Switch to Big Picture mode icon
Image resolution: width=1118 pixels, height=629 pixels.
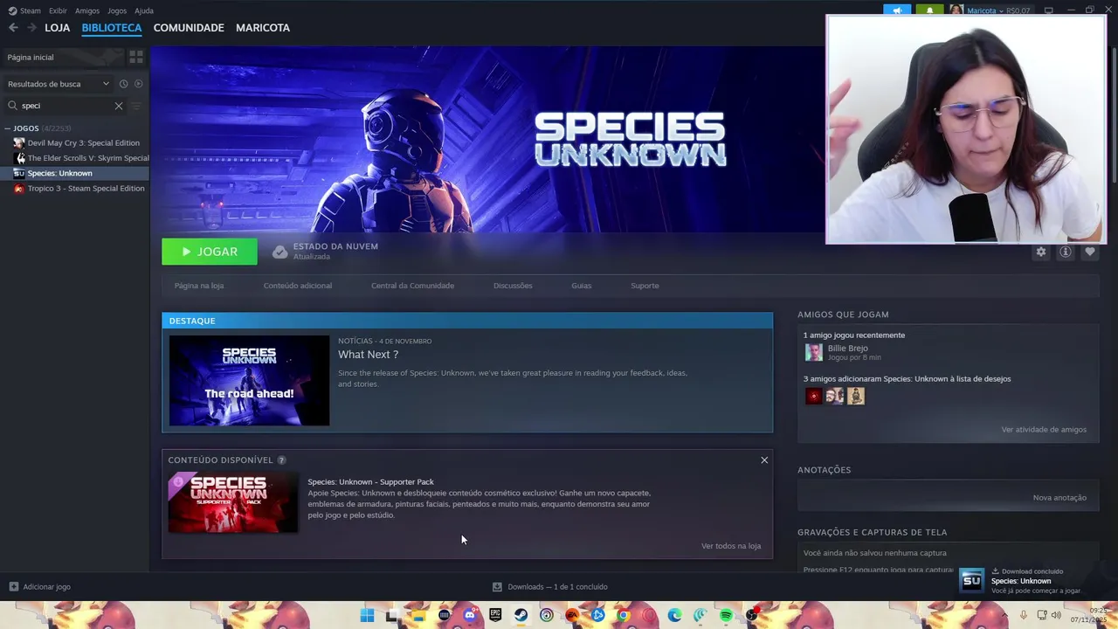tap(1049, 10)
